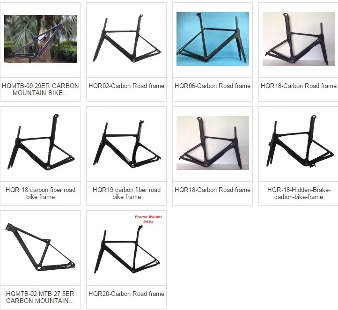Click the HQR19 carbon fiber frame picture
The width and height of the screenshot is (338, 310).
(x=126, y=143)
